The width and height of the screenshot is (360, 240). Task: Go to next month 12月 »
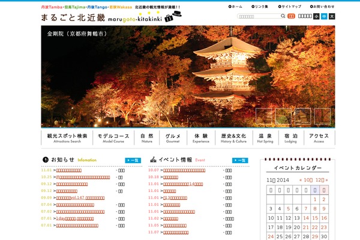(x=322, y=180)
